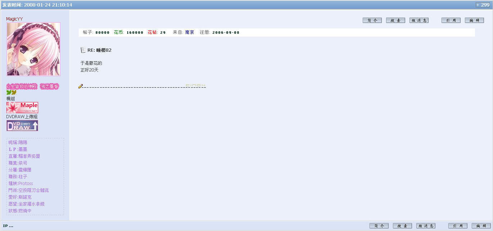Click the 直屬:騷首弄姿盟 profile line
The image size is (493, 231).
click(x=24, y=156)
